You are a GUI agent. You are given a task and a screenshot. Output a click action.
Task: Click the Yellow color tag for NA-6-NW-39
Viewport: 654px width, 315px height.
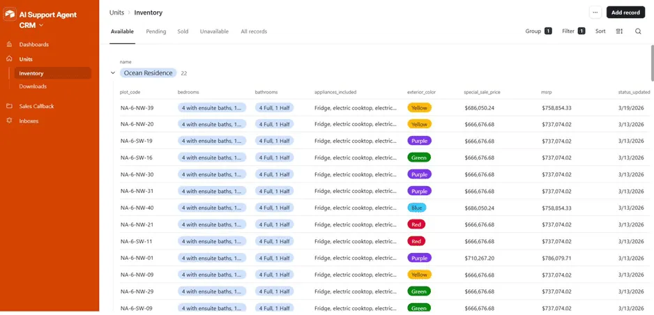(419, 108)
